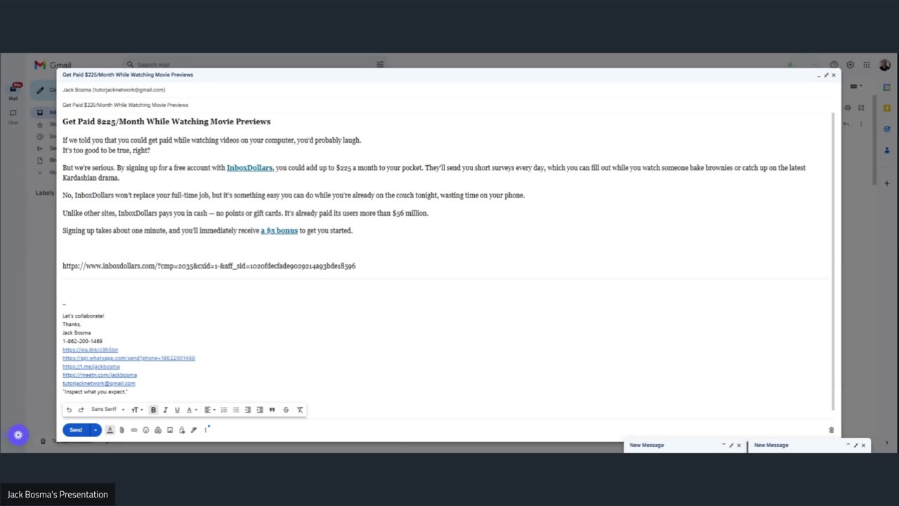This screenshot has width=899, height=506.
Task: Get add-ons with the plus icon
Action: click(x=887, y=183)
